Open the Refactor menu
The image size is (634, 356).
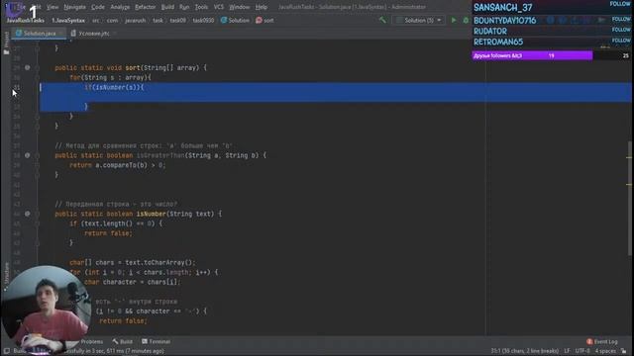click(146, 7)
